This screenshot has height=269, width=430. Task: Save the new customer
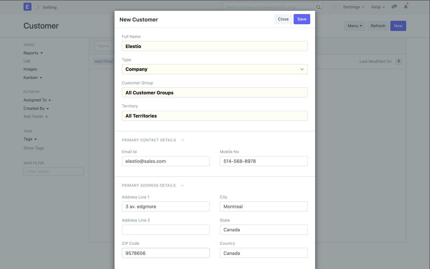coord(301,19)
